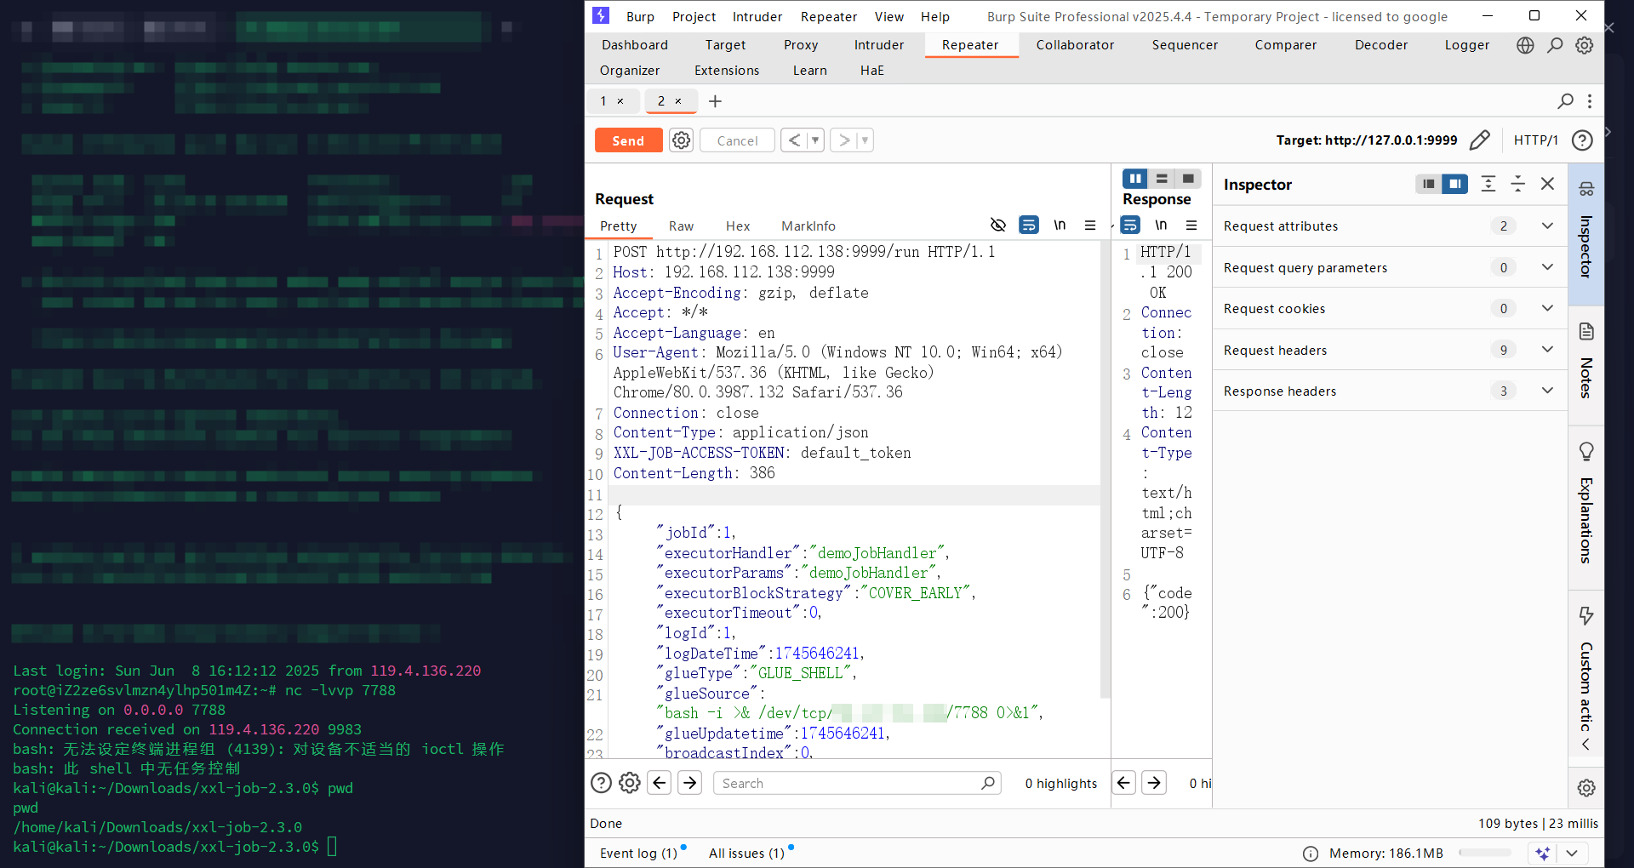Viewport: 1634px width, 868px height.
Task: Switch request view to Hex
Action: pos(738,226)
